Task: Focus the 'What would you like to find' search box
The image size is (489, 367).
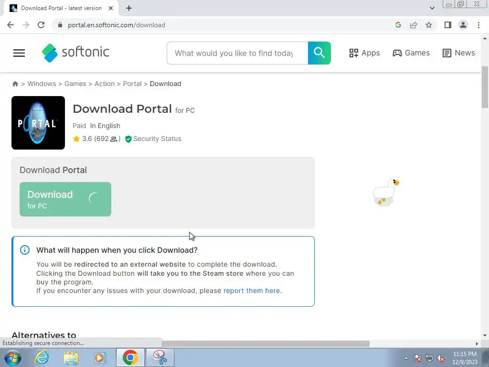Action: 237,53
